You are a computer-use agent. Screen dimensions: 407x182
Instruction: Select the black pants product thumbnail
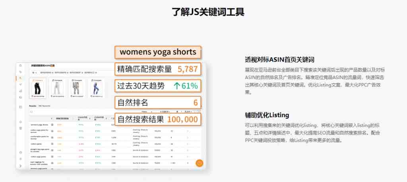pyautogui.click(x=37, y=88)
